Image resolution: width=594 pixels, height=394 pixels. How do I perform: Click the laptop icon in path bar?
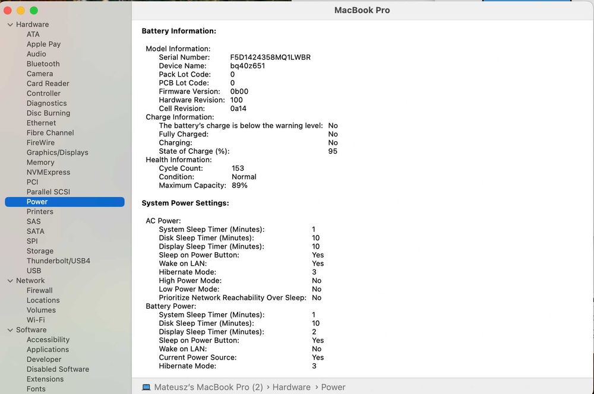click(146, 387)
